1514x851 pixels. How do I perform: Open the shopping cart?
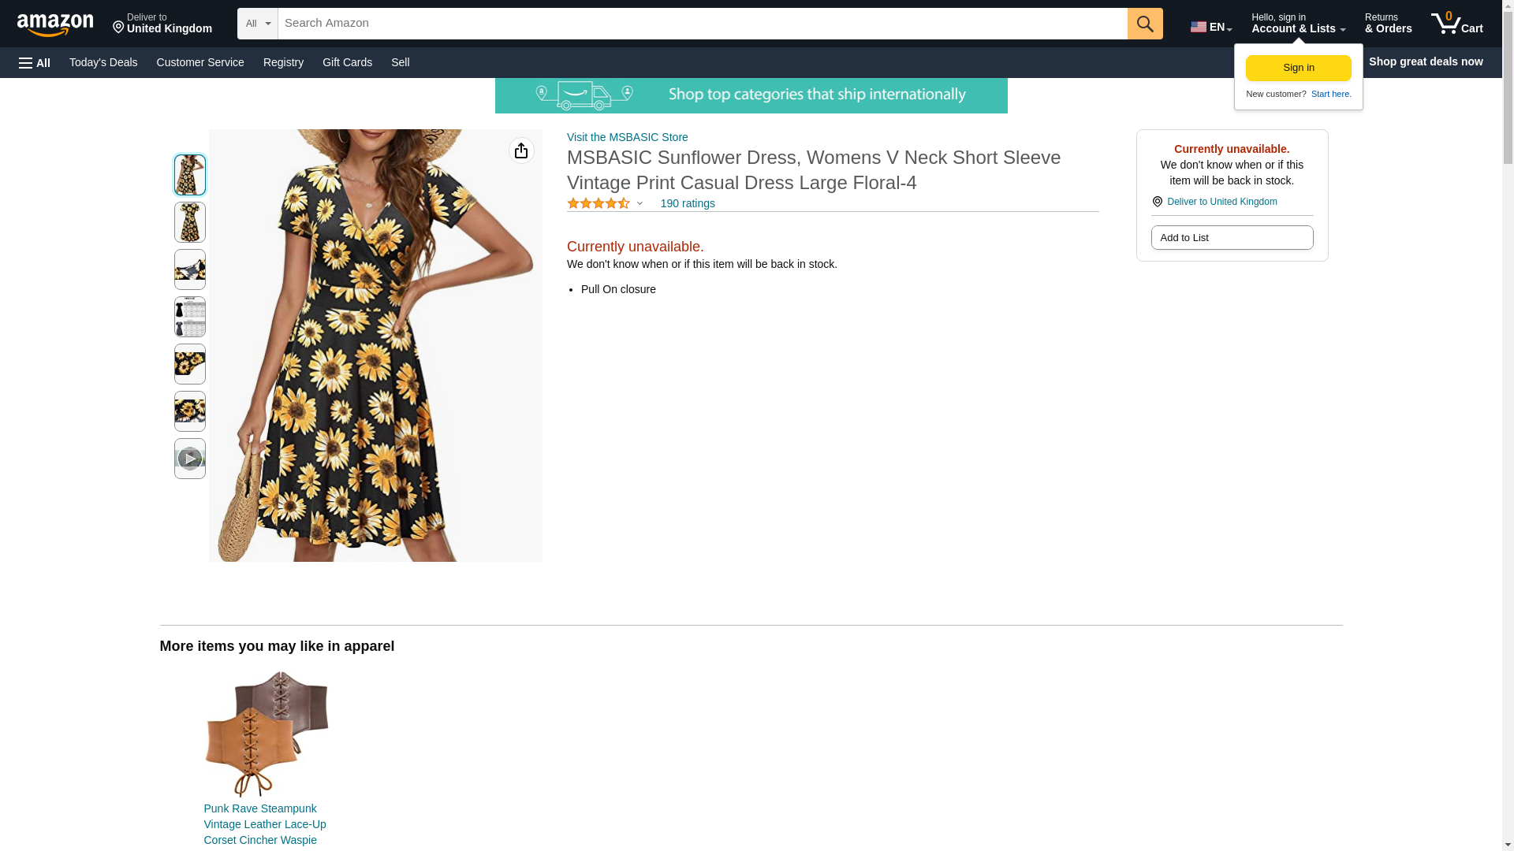pos(1456,24)
